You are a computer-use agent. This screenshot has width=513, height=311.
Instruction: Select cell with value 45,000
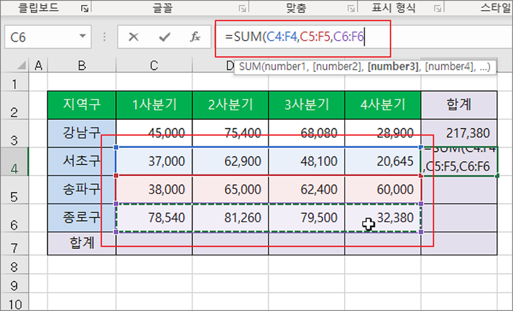coord(154,133)
